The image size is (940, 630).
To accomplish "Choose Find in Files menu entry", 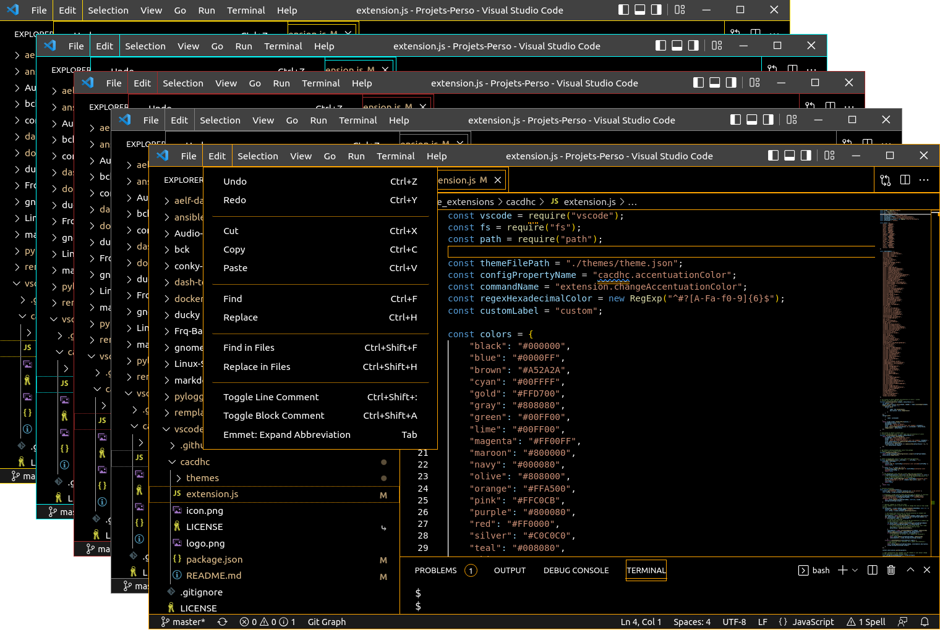I will coord(320,348).
